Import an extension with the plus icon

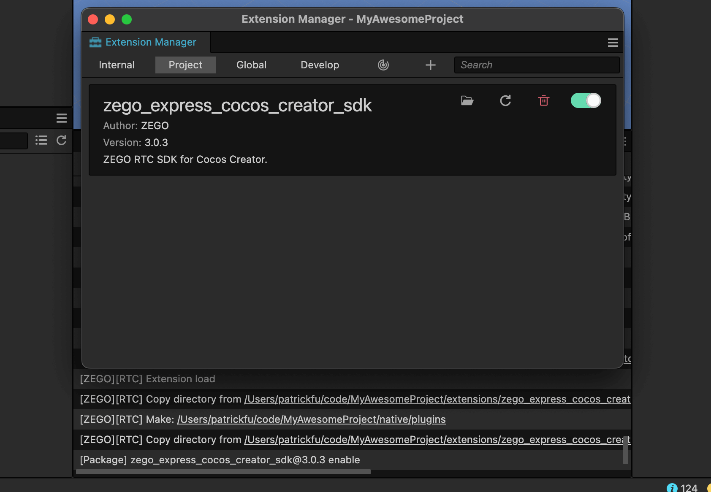[x=430, y=65]
